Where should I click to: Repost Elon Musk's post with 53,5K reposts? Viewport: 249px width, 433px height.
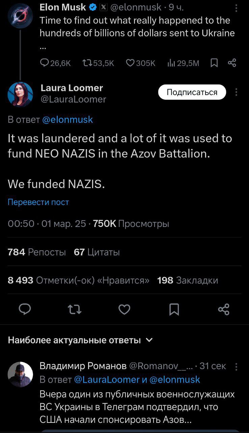tap(87, 63)
